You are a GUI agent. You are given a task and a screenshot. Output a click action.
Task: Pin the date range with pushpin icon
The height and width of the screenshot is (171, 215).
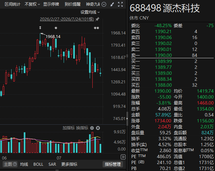(97, 19)
